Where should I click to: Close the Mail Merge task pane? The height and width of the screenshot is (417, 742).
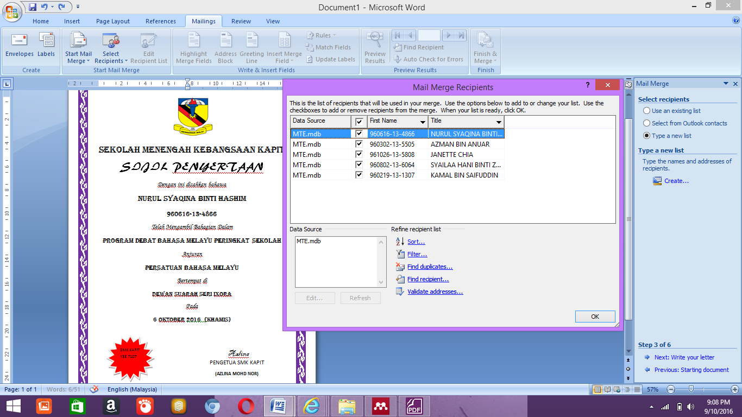click(735, 84)
